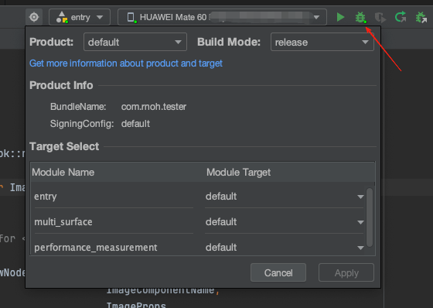433x308 pixels.
Task: Open the Build Mode dropdown set to release
Action: tap(322, 42)
